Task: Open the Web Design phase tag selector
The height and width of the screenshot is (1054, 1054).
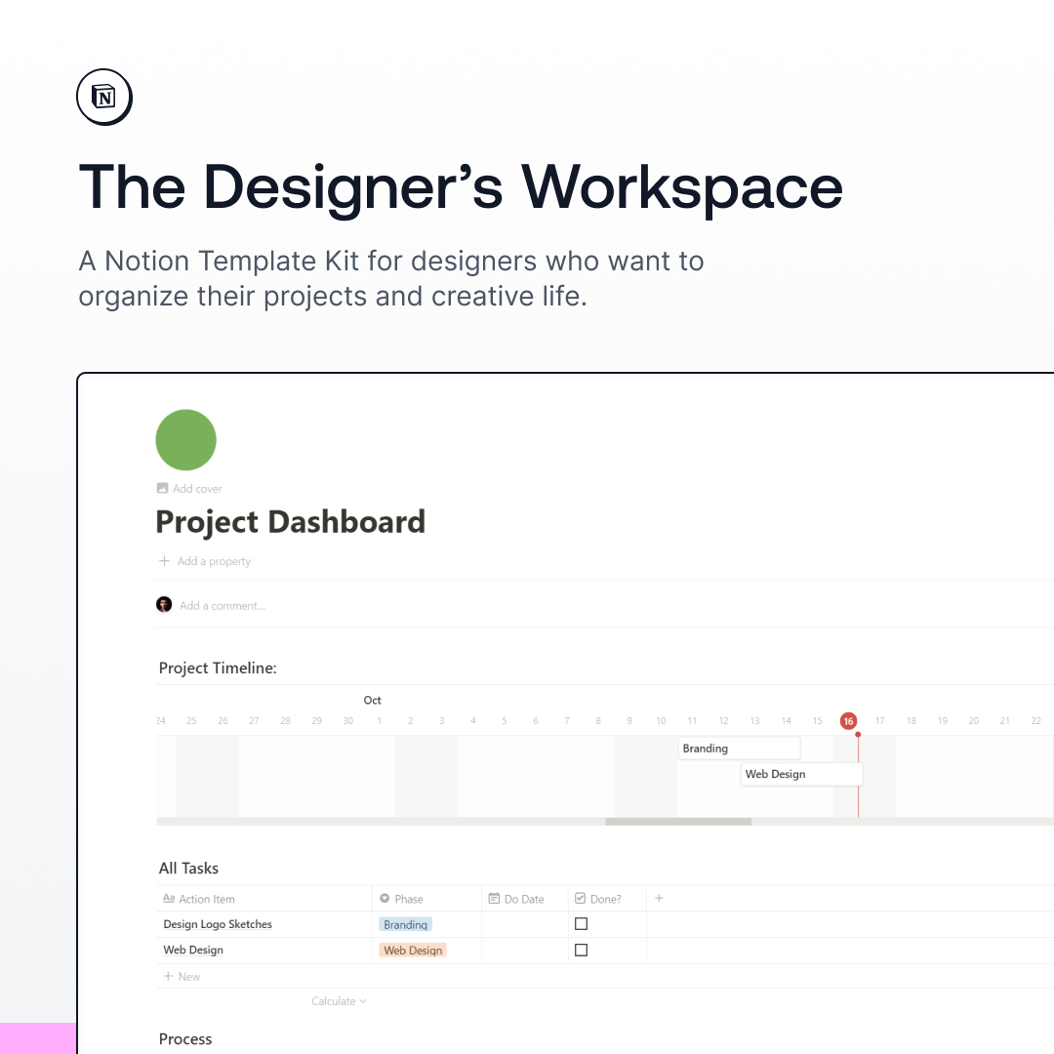Action: 413,951
